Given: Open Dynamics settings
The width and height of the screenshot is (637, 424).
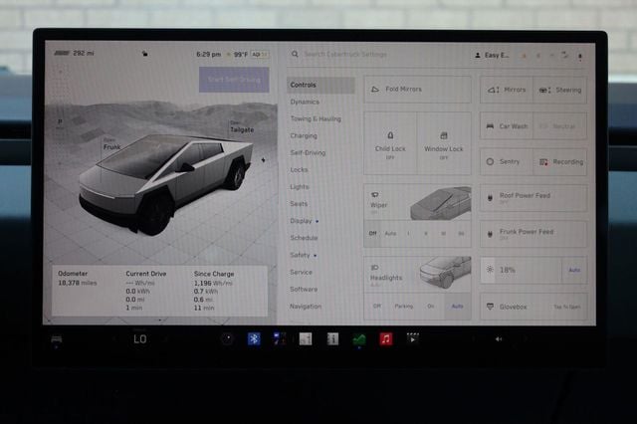Looking at the screenshot, I should pos(305,102).
